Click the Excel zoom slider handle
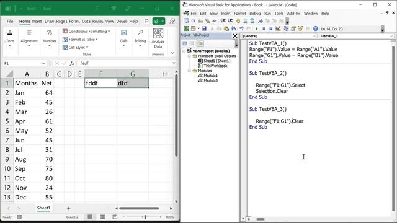 coord(145,217)
